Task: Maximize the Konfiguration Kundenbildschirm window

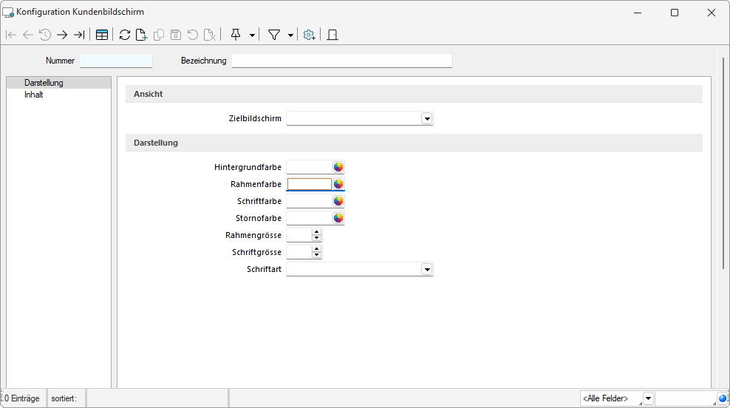Action: point(675,13)
